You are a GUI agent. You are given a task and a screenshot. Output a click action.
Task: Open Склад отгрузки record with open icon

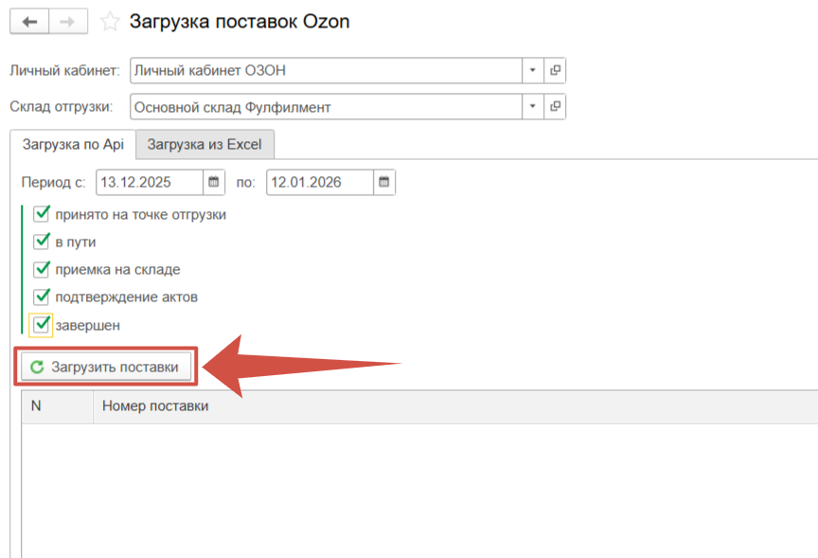click(x=556, y=107)
